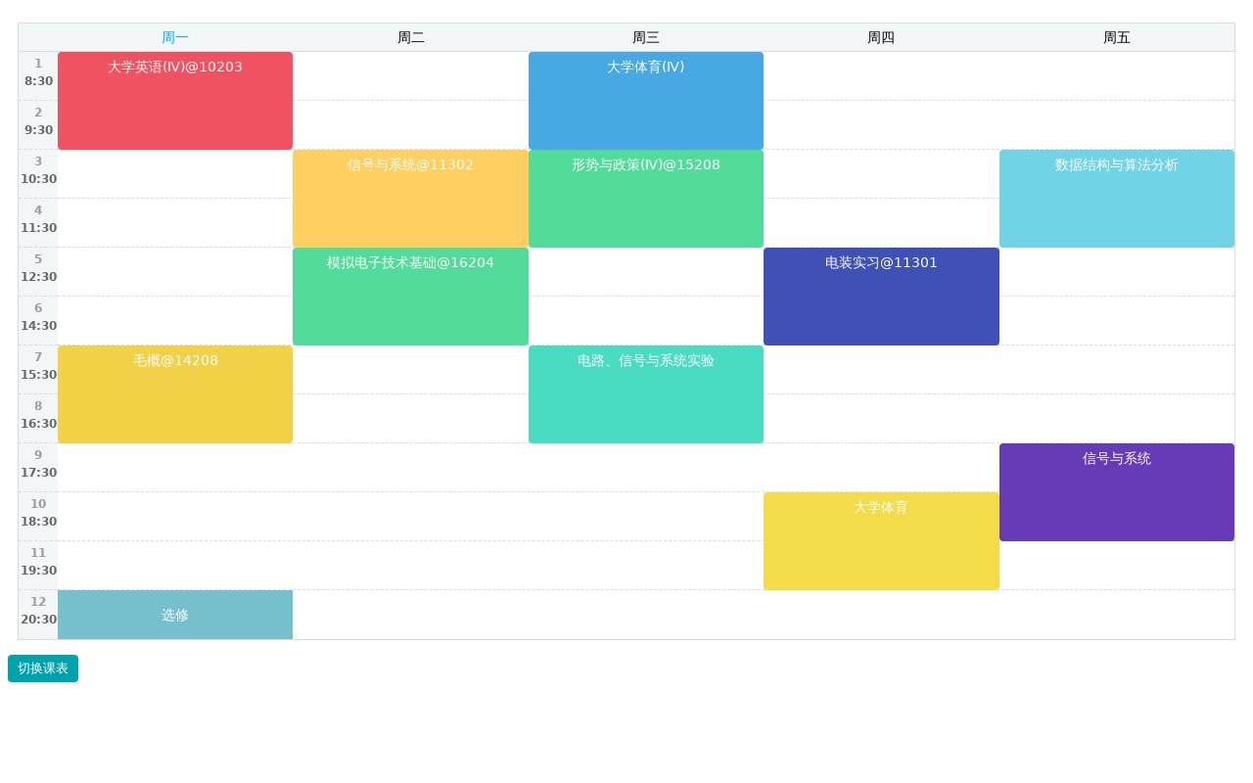Select the 周五 column header

[1117, 37]
